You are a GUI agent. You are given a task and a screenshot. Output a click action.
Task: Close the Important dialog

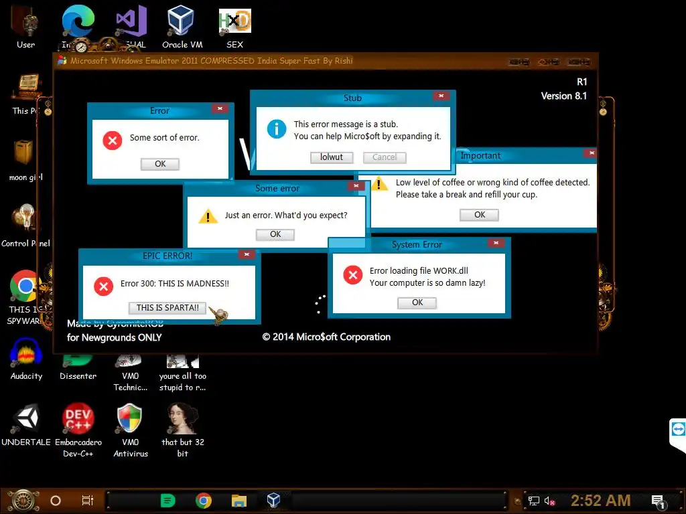[x=591, y=153]
